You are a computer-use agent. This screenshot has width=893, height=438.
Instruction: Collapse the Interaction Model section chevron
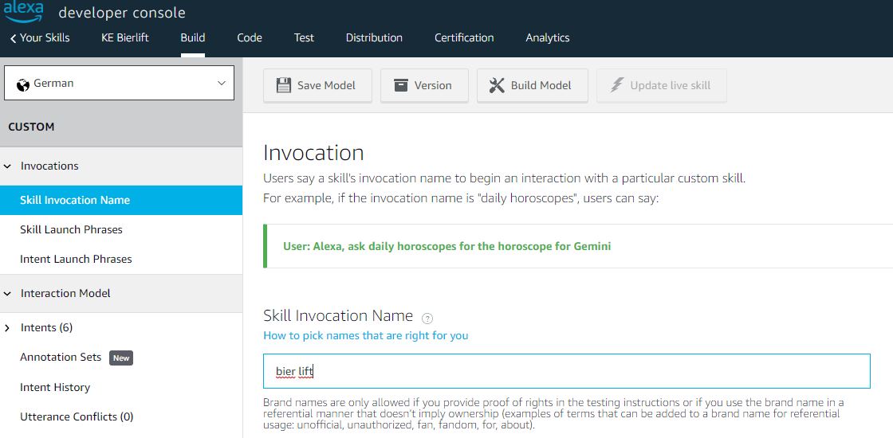pyautogui.click(x=7, y=294)
